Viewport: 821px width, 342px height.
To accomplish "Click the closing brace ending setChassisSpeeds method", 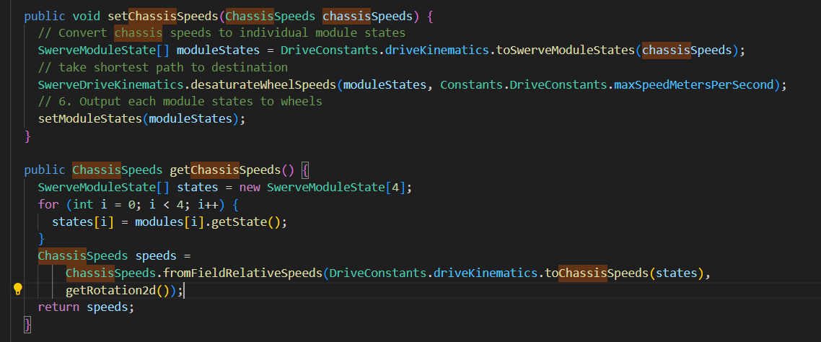I will coord(27,136).
